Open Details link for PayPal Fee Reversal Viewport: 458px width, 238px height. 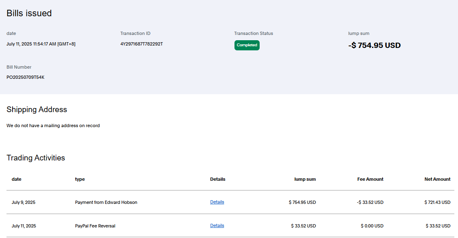coord(217,225)
